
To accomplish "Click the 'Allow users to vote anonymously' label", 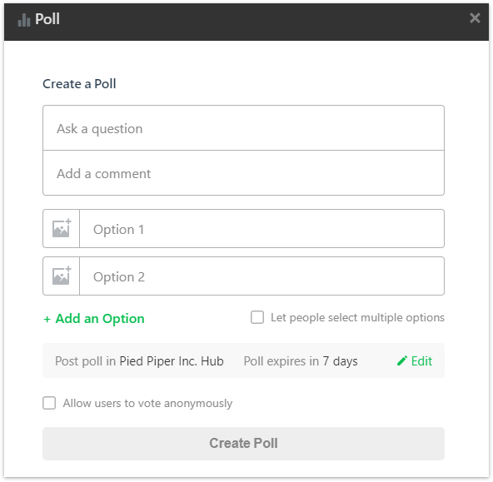I will (x=147, y=403).
